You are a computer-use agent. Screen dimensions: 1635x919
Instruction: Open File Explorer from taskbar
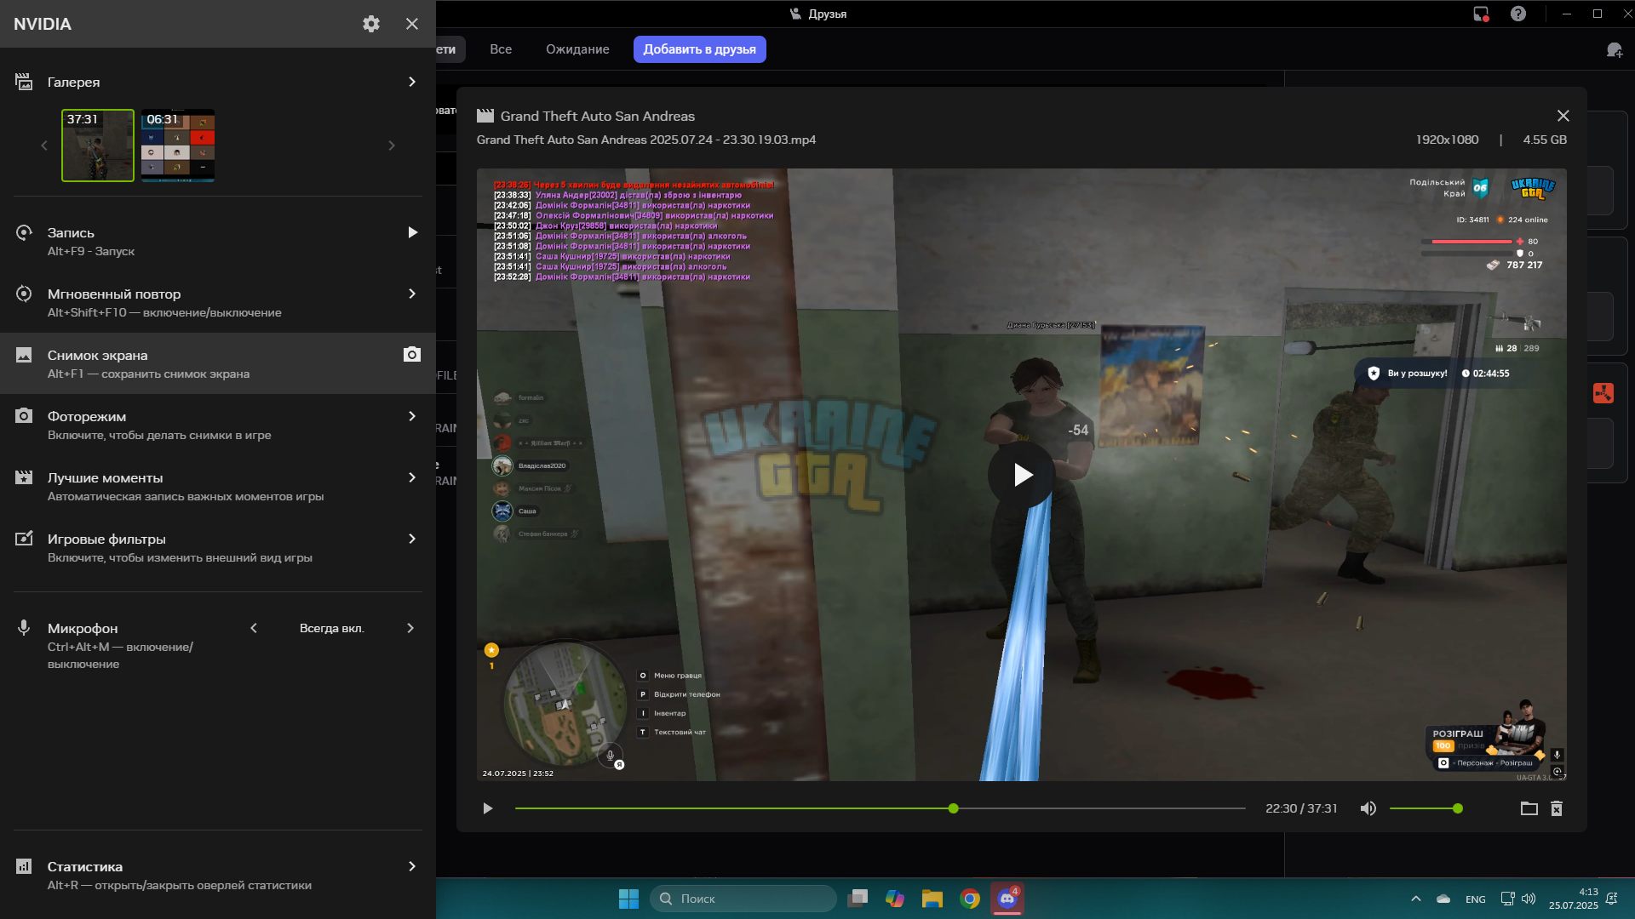pyautogui.click(x=932, y=899)
